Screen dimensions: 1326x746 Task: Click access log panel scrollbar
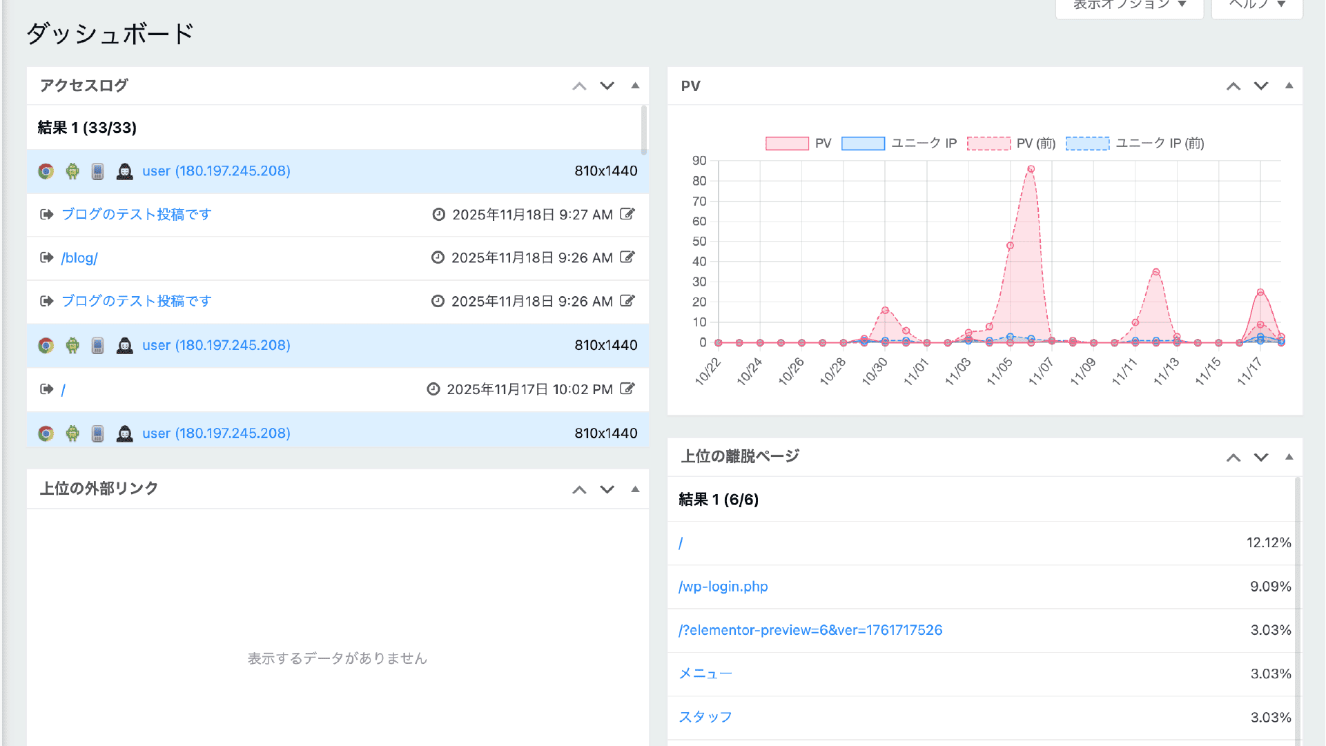click(644, 130)
